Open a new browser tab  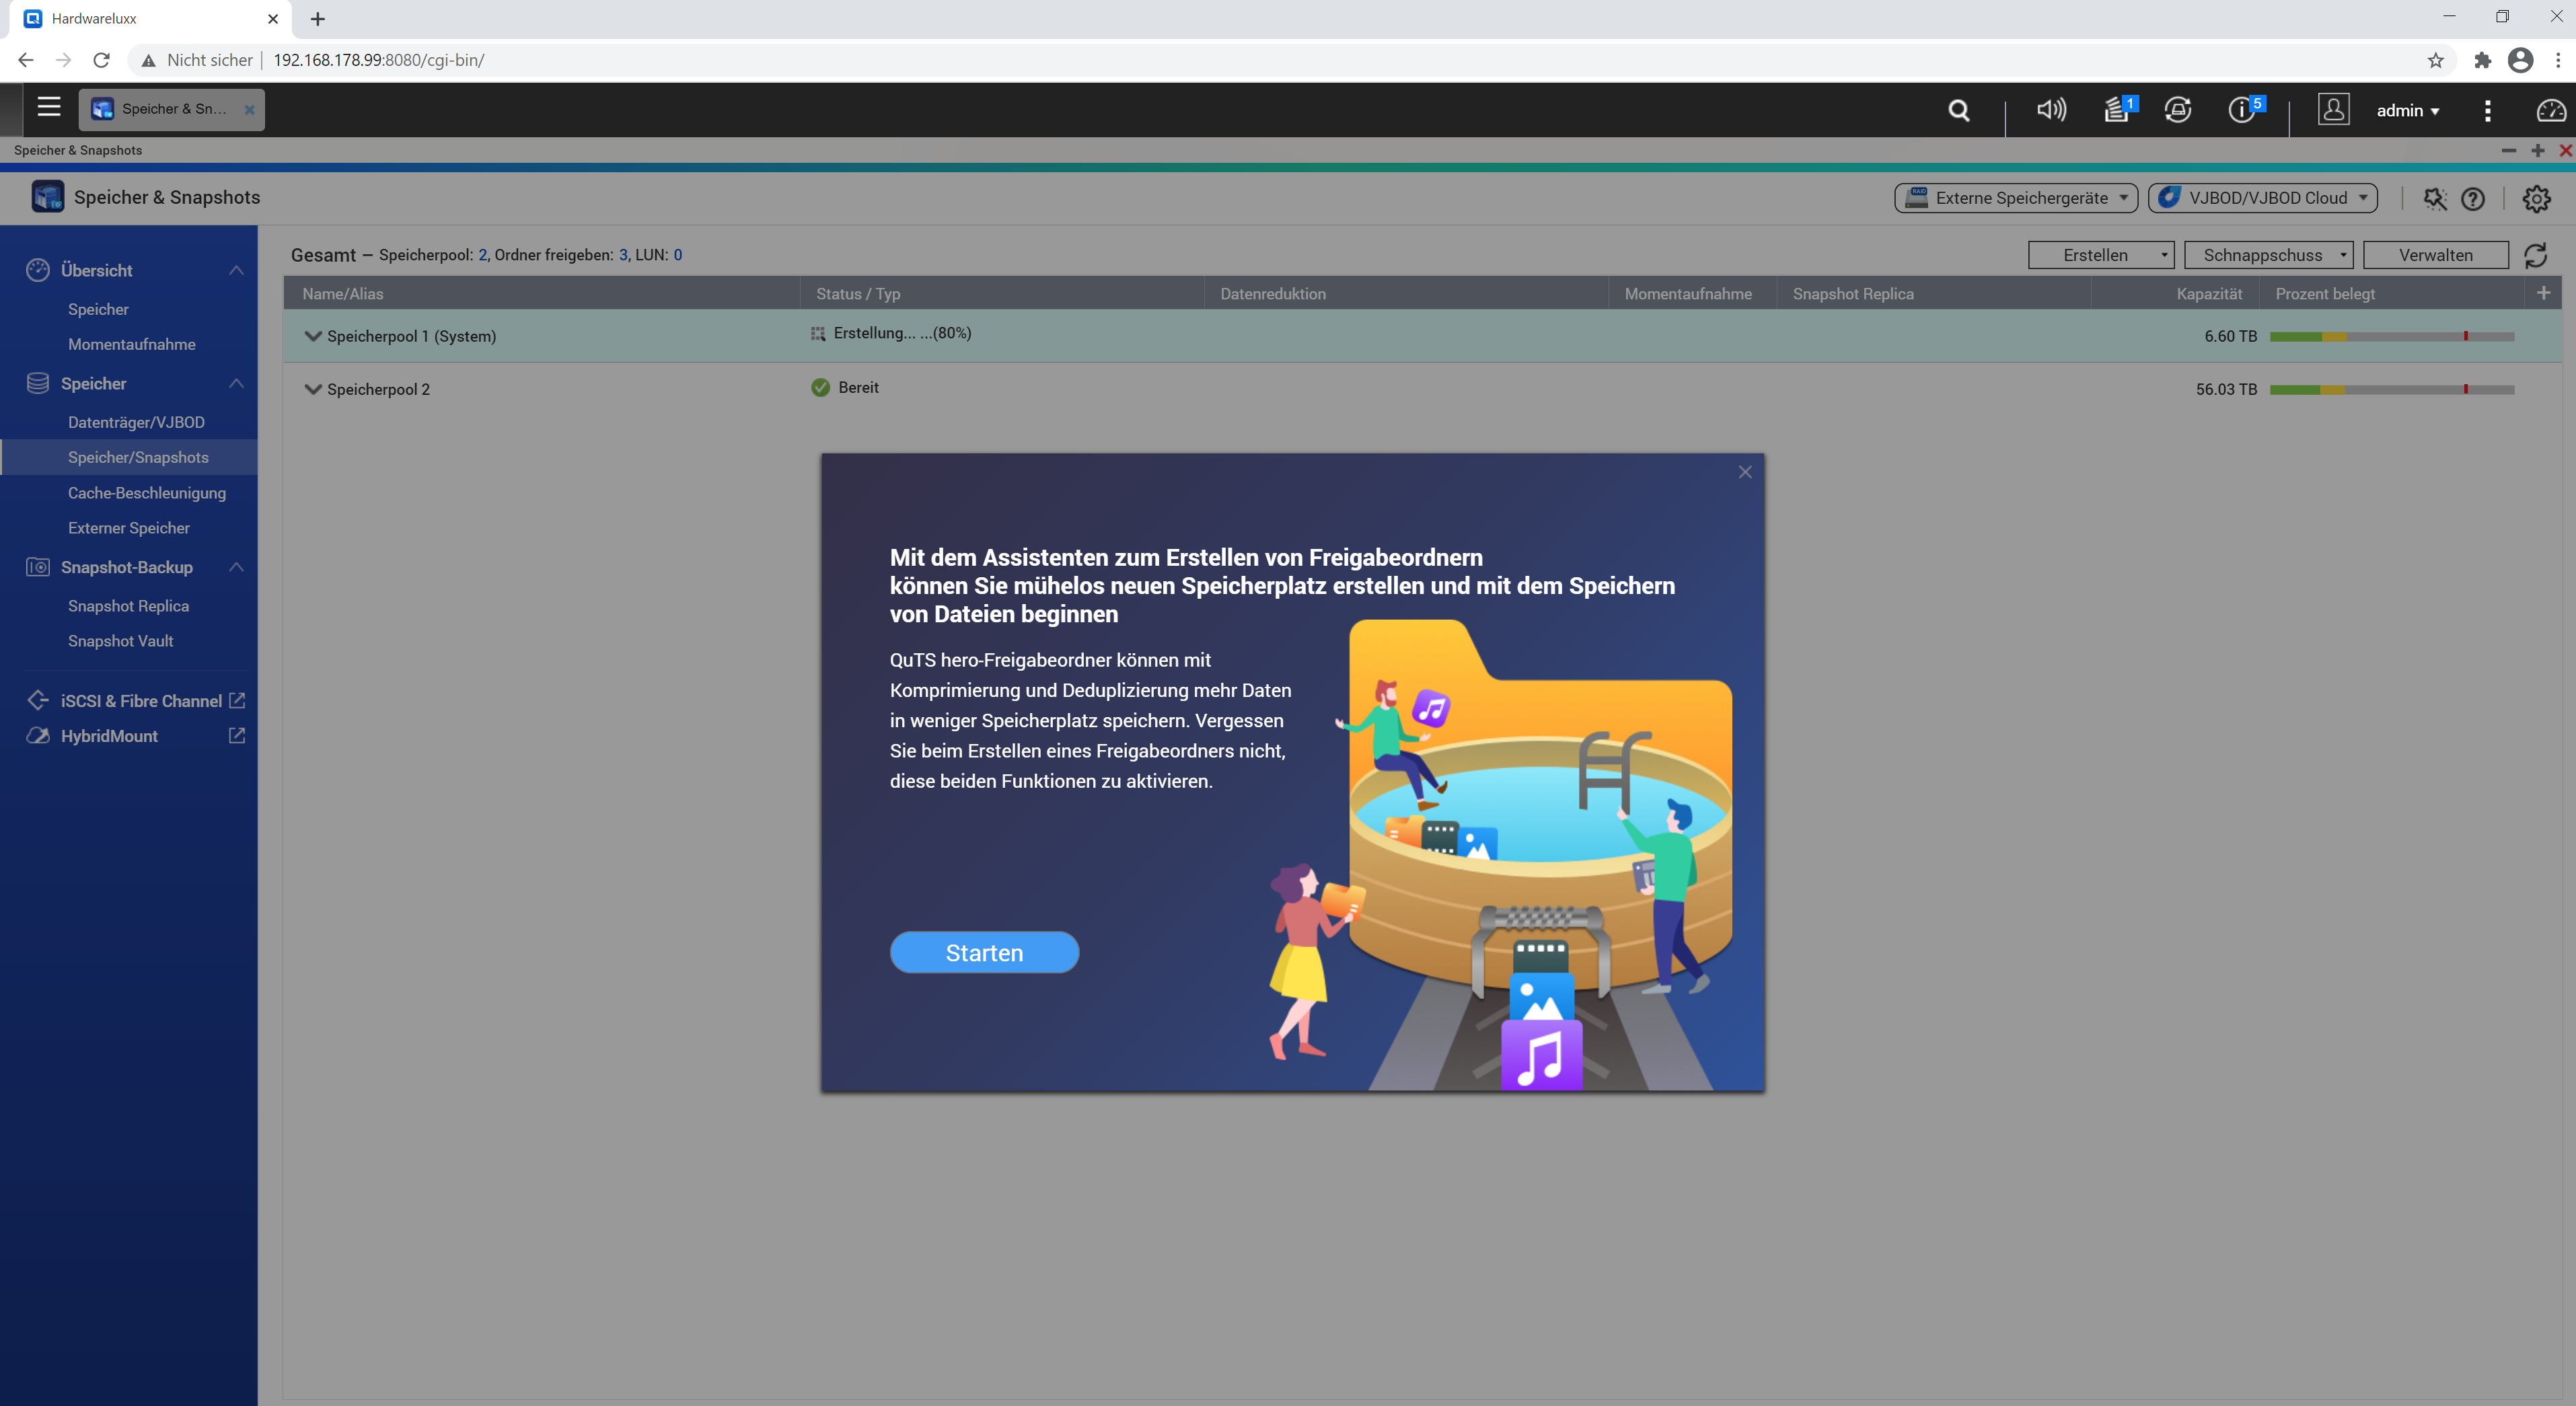317,18
